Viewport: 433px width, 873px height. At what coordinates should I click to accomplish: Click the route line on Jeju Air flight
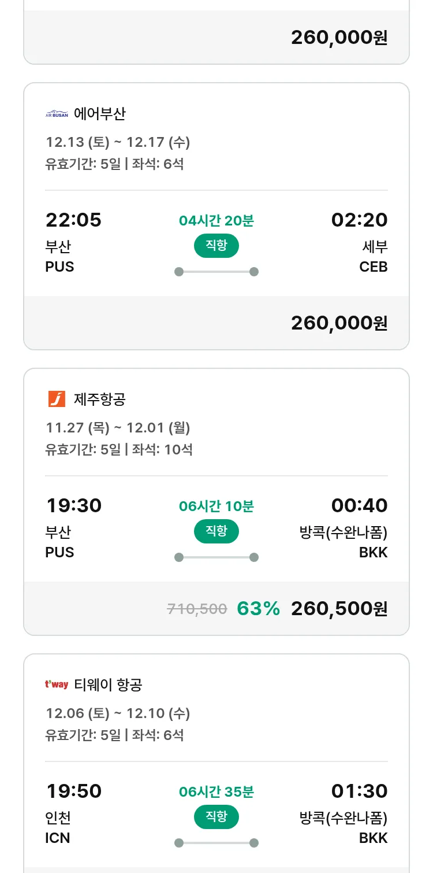click(x=216, y=557)
